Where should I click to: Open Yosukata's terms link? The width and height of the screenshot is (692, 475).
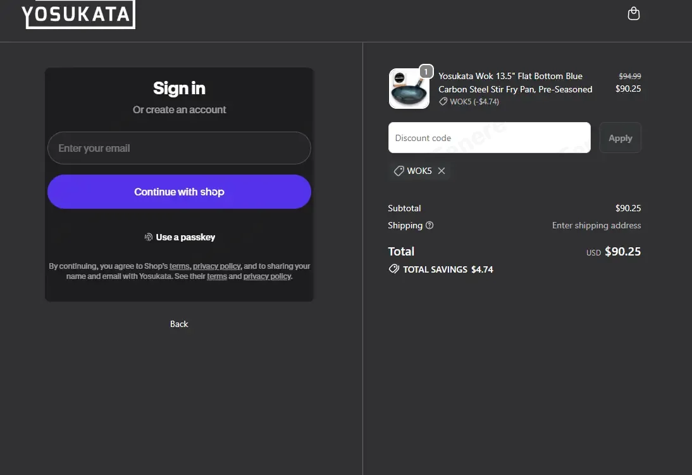coord(217,276)
